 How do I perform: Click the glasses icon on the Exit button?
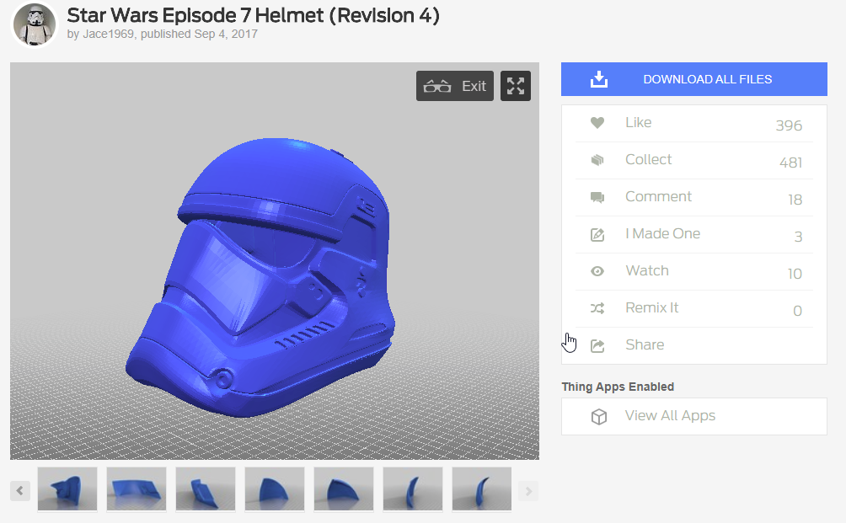pos(437,86)
